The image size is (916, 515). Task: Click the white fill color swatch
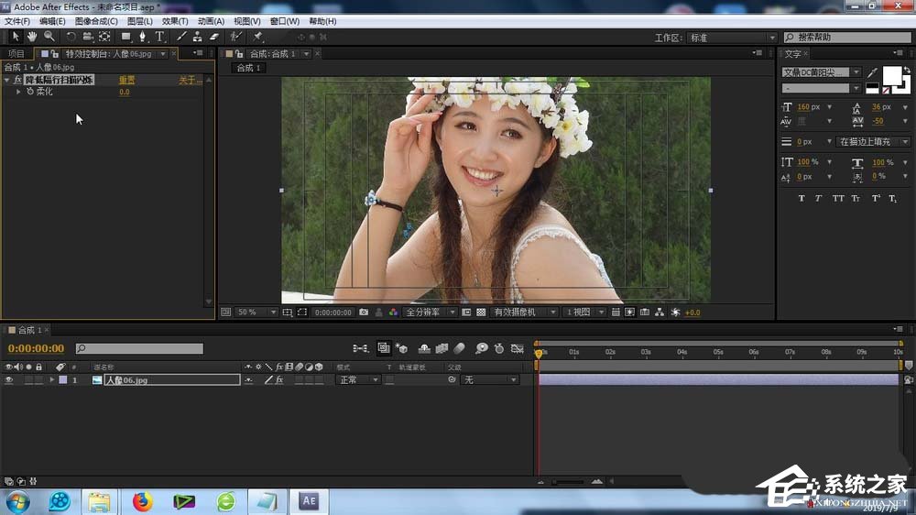890,74
